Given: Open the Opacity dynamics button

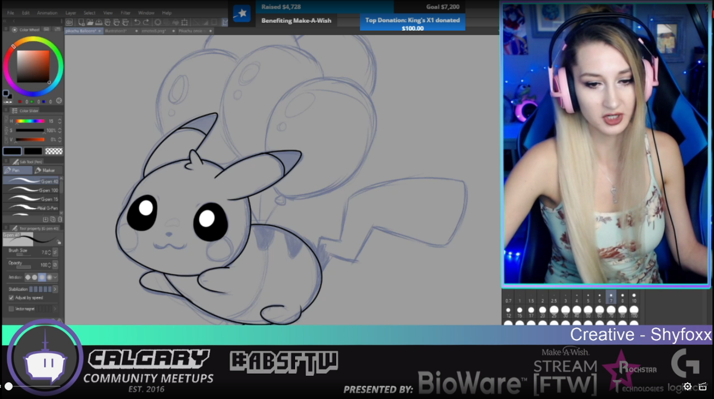Looking at the screenshot, I should [55, 265].
